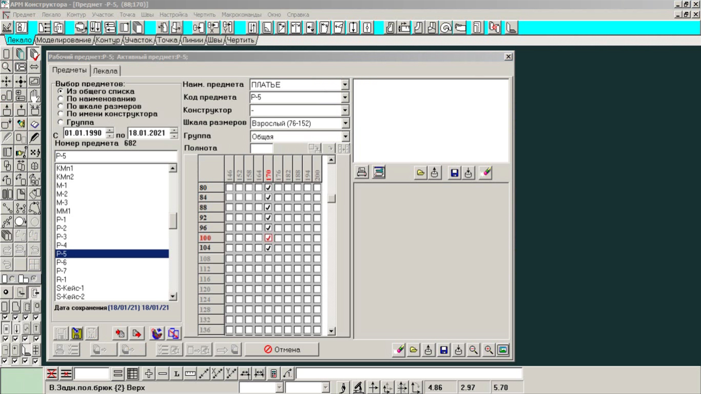
Task: Select item 'S-Кейс-1' in the list
Action: pyautogui.click(x=112, y=288)
